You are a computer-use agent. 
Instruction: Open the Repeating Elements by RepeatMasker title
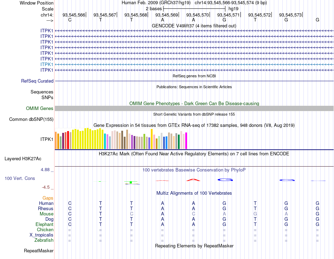coord(194,246)
